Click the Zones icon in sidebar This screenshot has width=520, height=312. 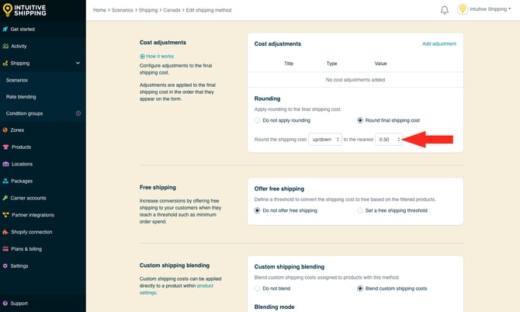click(x=6, y=130)
